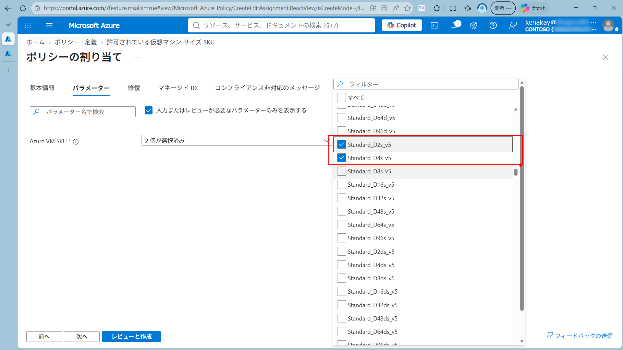Open ポリシー | 定義 breadcrumb

(x=76, y=42)
